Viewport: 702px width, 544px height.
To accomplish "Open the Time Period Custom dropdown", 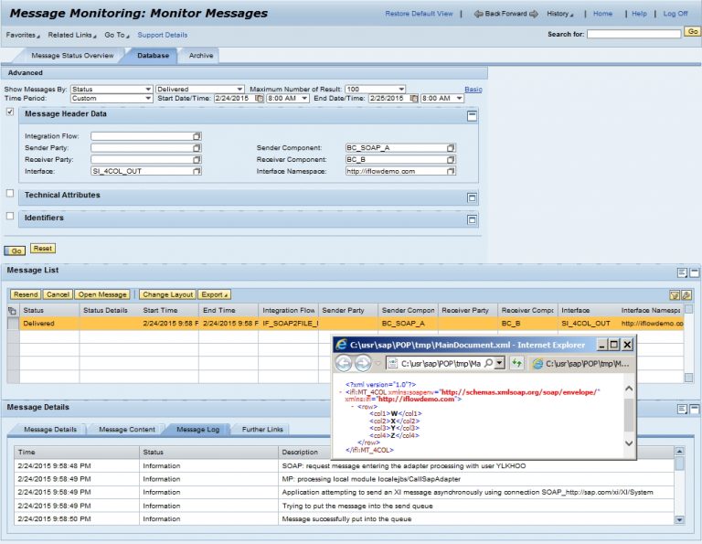I will 148,98.
